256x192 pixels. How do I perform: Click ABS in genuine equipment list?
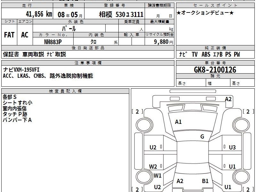click(206, 54)
